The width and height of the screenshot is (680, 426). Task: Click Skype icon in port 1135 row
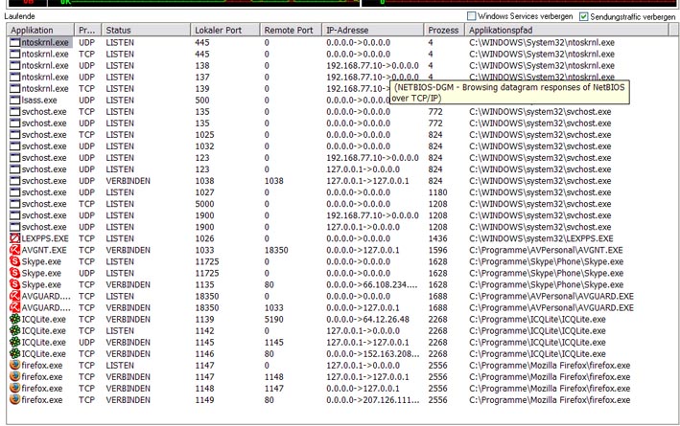[14, 284]
